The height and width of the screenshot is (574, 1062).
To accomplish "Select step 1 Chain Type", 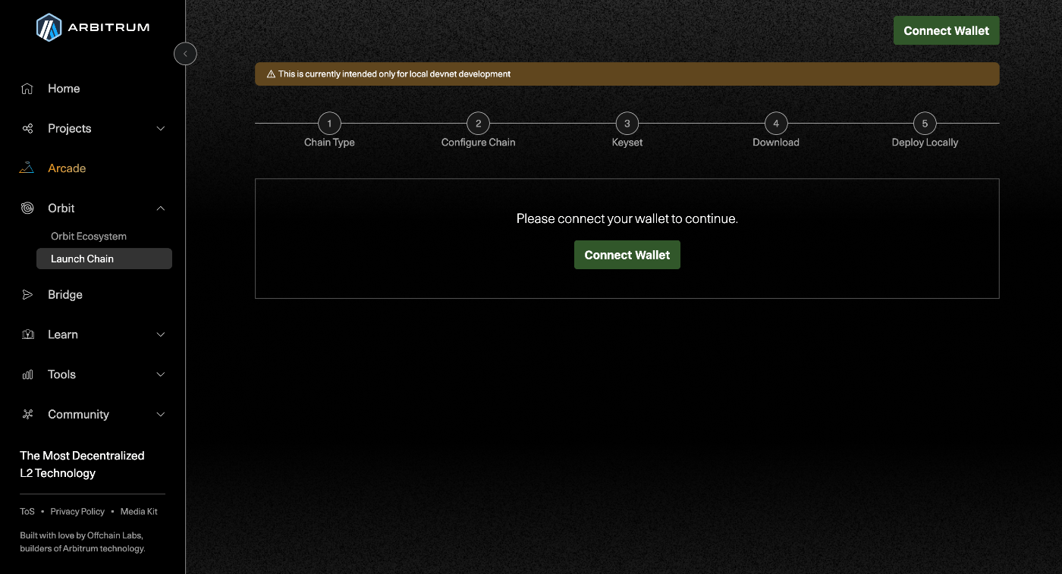I will coord(329,130).
